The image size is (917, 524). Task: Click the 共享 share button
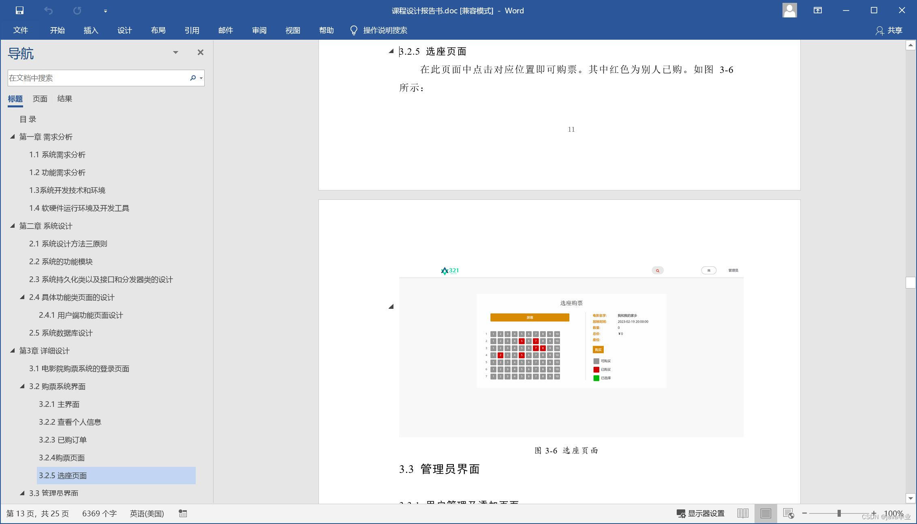[x=889, y=30]
